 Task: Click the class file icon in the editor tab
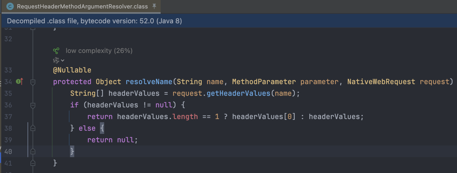tap(10, 6)
